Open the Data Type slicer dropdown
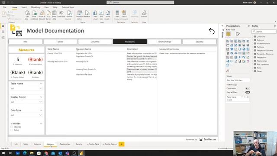The height and width of the screenshot is (156, 277). coord(26,115)
